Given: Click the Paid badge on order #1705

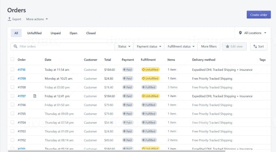Looking at the screenshot, I should click(127, 114).
